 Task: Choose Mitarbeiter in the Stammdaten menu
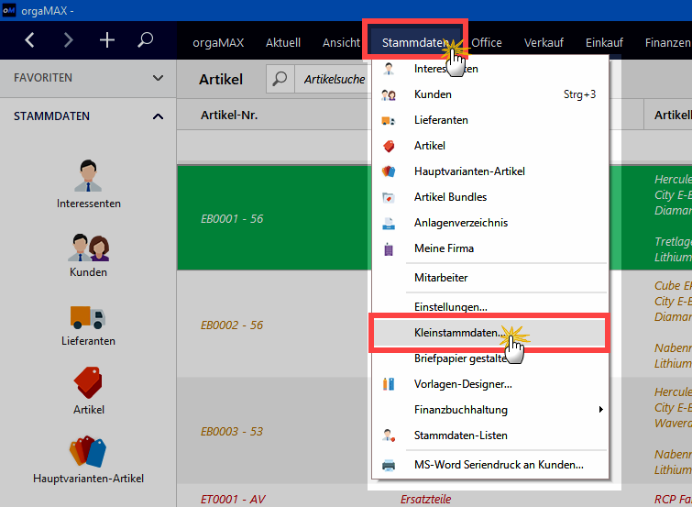pyautogui.click(x=489, y=278)
